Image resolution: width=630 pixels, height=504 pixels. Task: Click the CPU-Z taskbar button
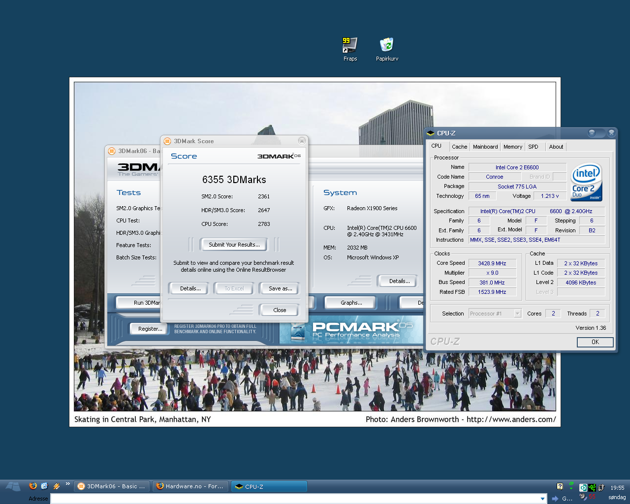tap(269, 486)
